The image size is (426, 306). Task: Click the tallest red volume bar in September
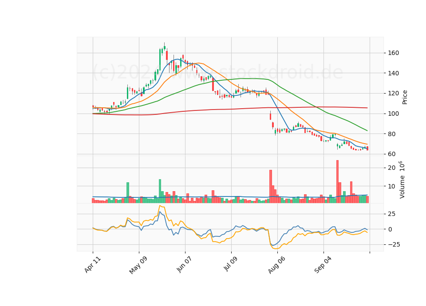[x=337, y=182]
